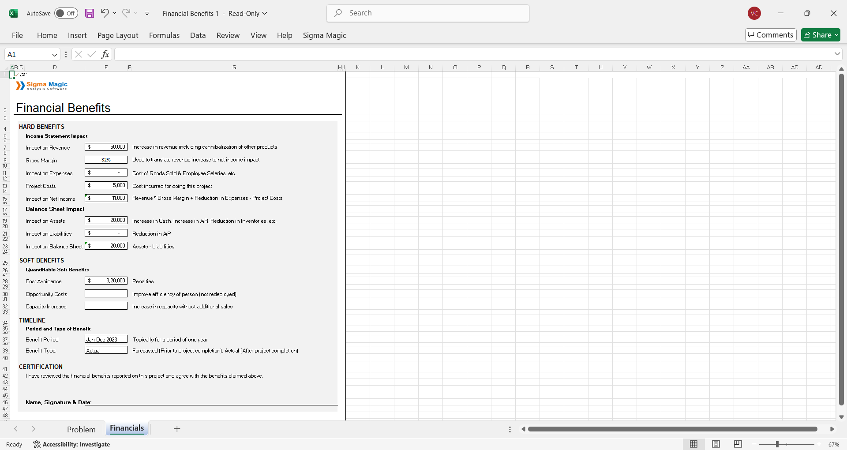This screenshot has height=450, width=847.
Task: Click the Insert Function fx icon
Action: [x=105, y=54]
